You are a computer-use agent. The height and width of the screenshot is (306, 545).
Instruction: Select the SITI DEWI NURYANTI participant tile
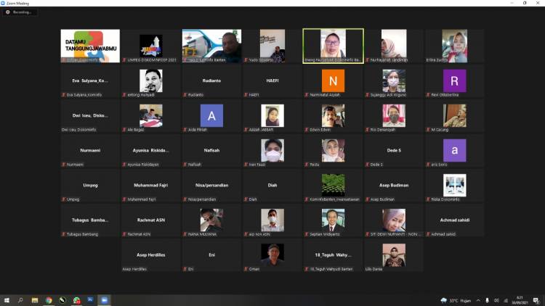coord(394,220)
